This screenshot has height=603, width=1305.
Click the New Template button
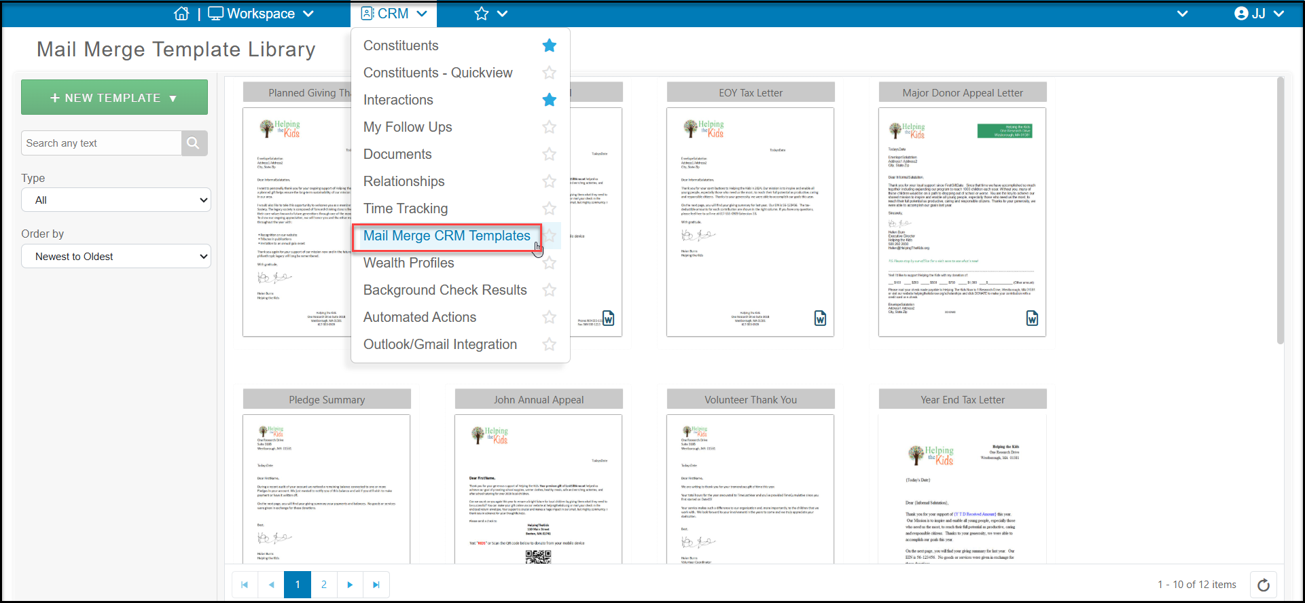114,98
